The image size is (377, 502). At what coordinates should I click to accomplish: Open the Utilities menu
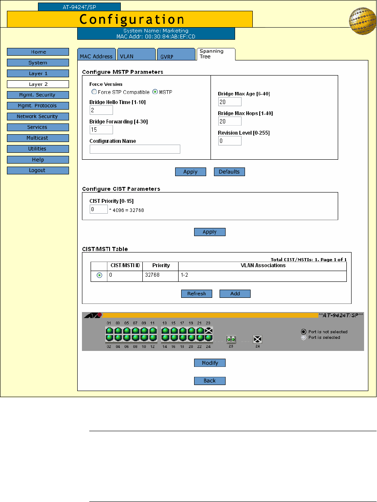pos(38,149)
